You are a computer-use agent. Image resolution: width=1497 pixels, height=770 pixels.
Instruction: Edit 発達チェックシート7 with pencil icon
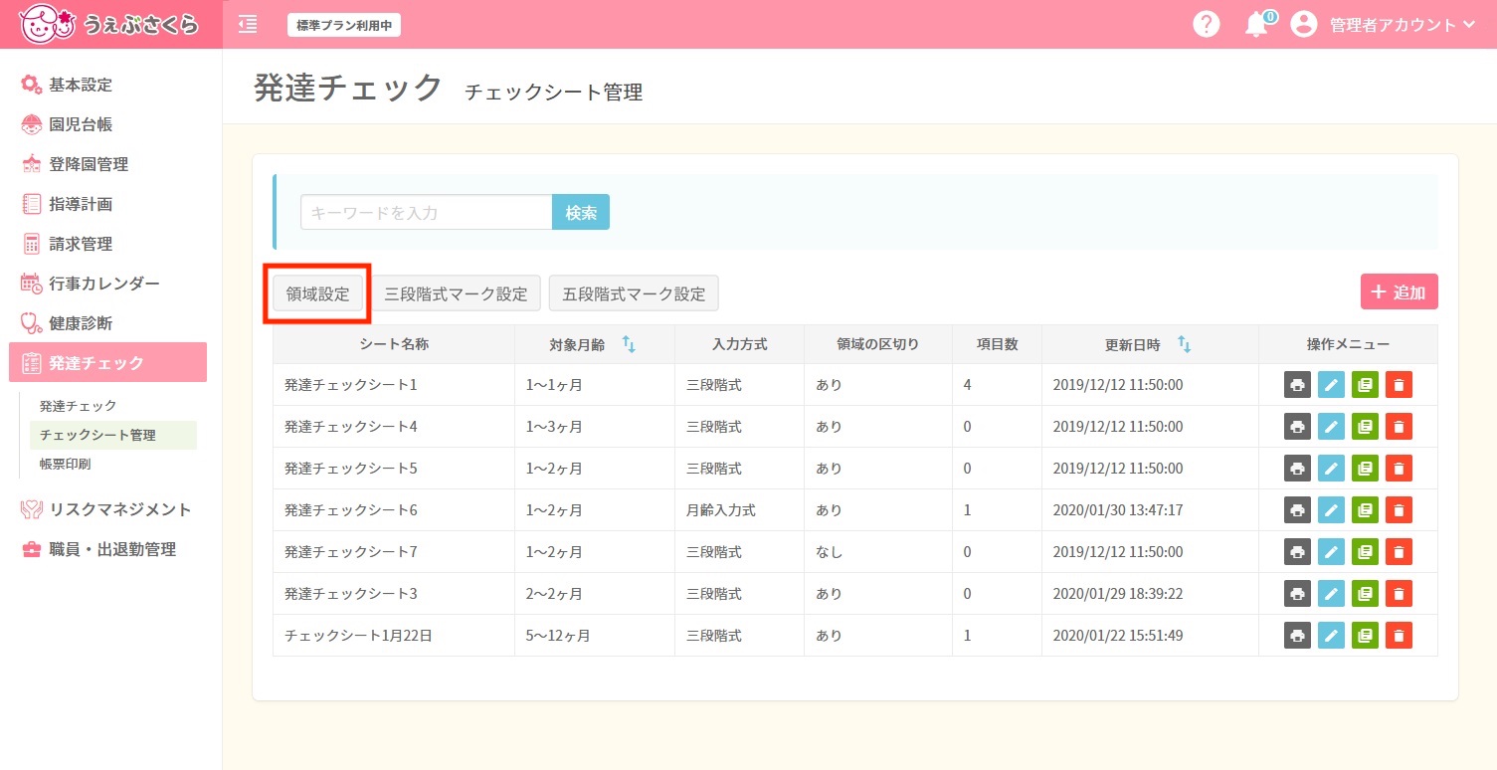tap(1331, 552)
